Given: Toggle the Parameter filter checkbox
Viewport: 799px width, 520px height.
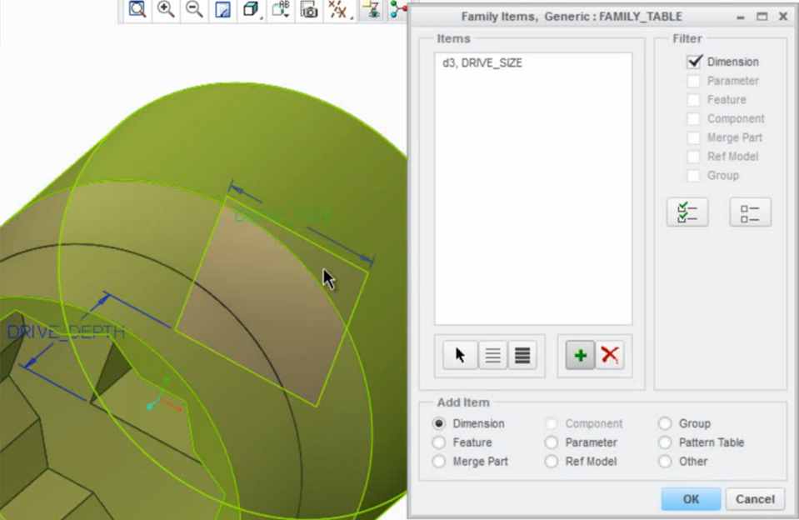Looking at the screenshot, I should pyautogui.click(x=693, y=81).
